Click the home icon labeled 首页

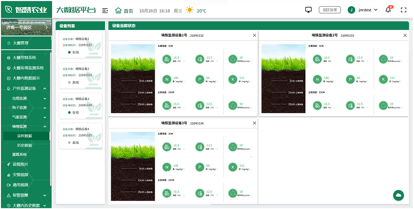click(123, 10)
